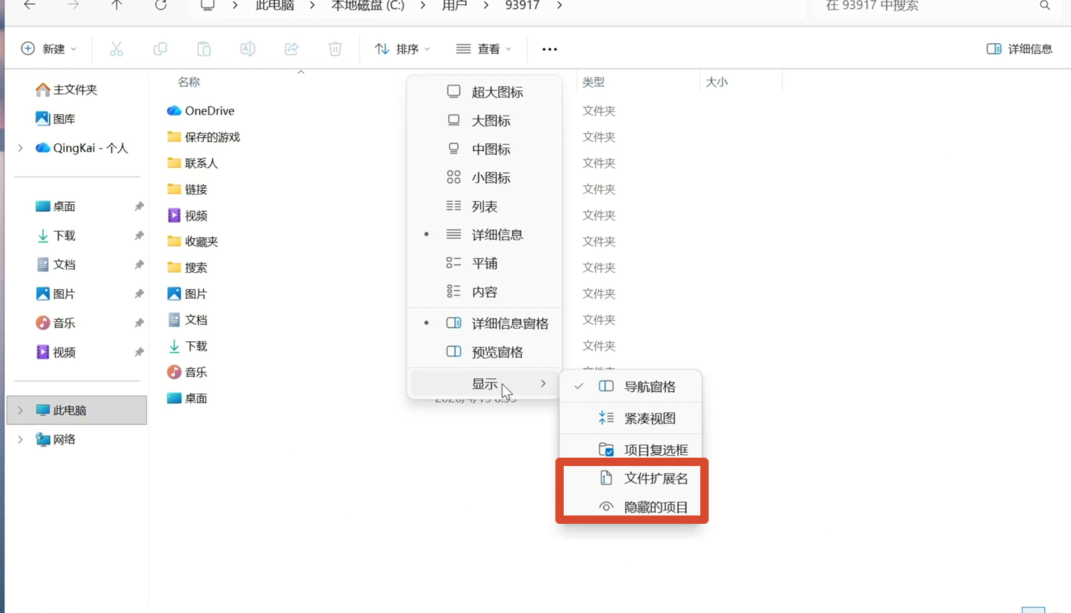Click the refresh icon beside address bar
The image size is (1071, 613).
point(161,6)
